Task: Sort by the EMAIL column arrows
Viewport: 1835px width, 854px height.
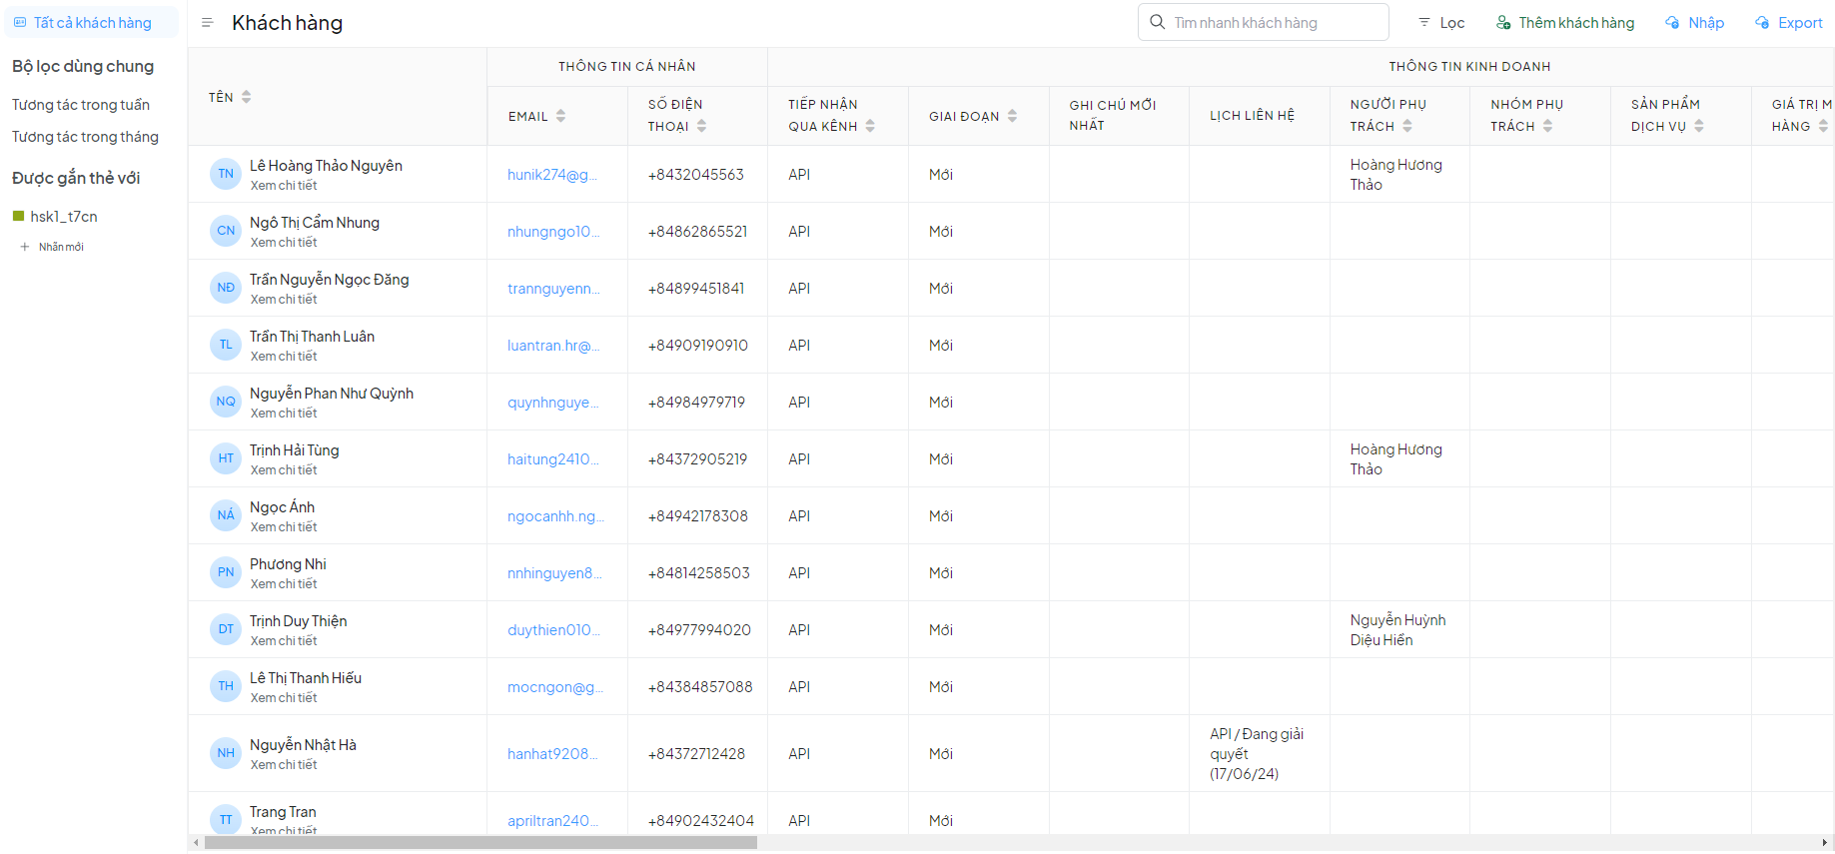Action: pyautogui.click(x=561, y=116)
